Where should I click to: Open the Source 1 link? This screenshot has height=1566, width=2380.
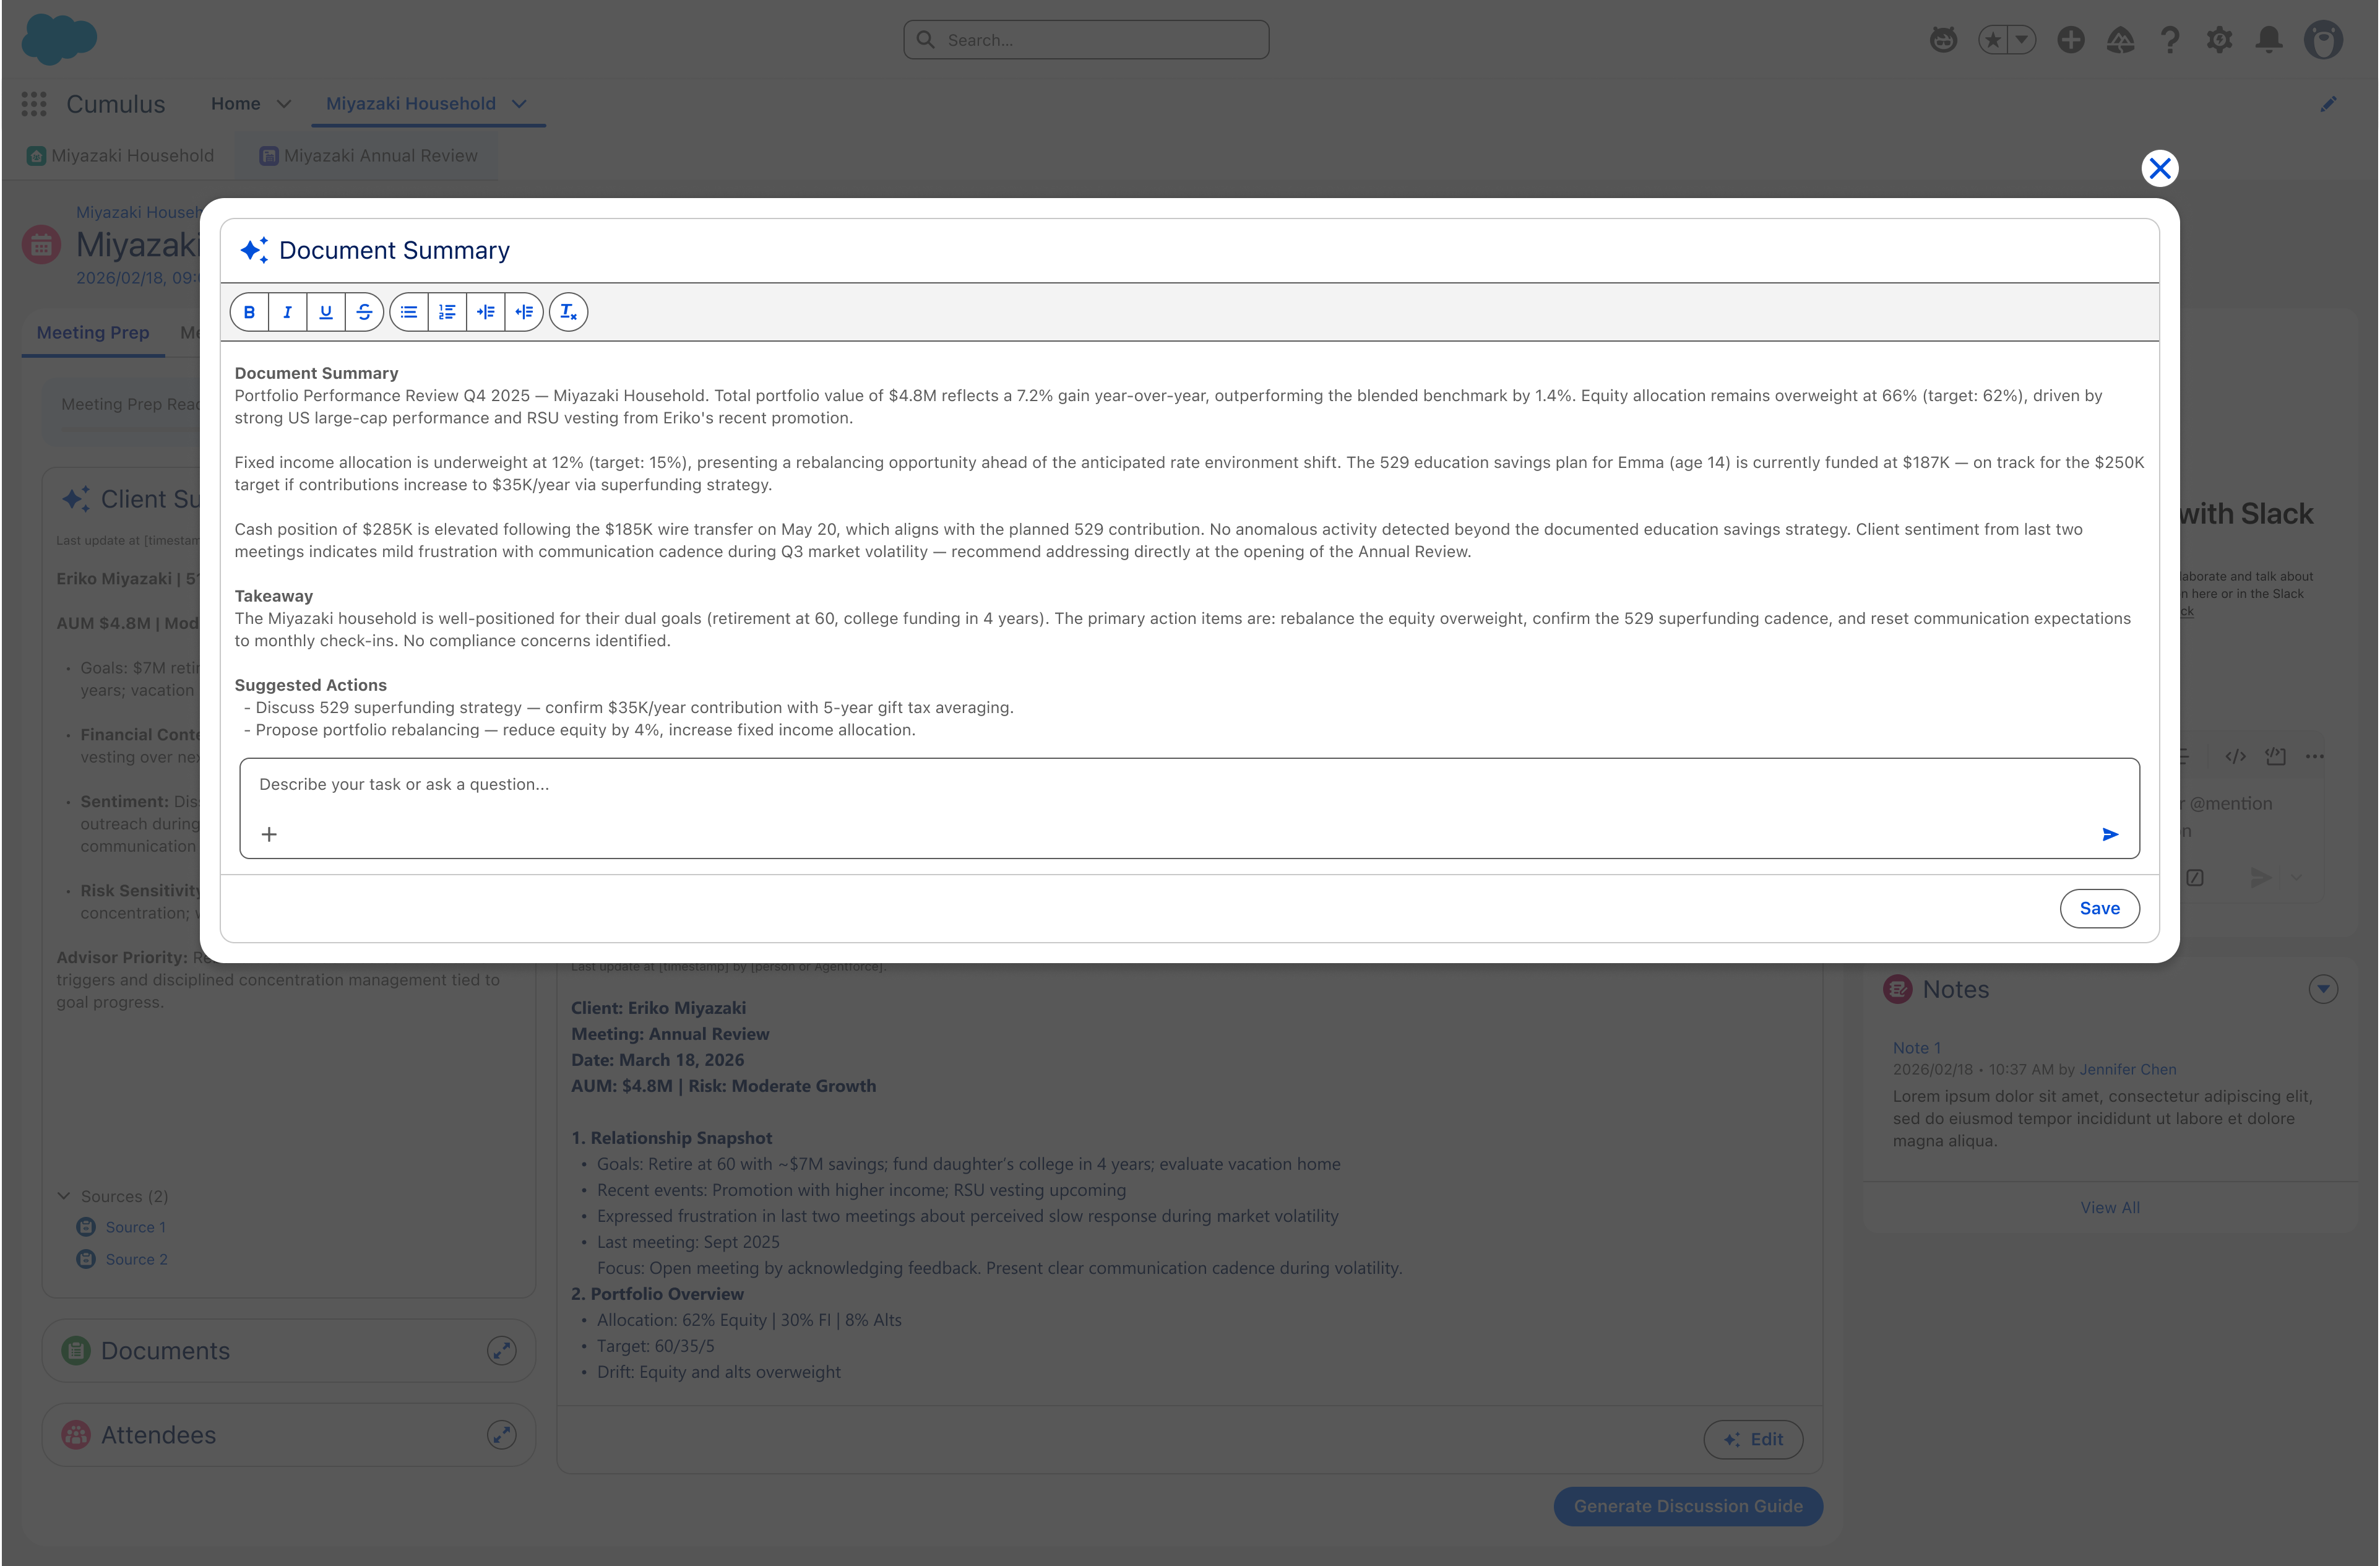click(136, 1227)
